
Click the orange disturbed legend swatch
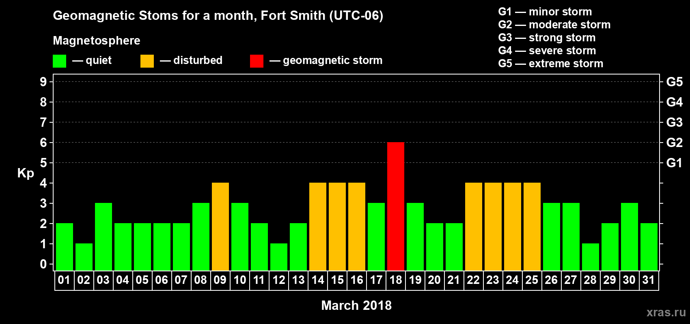point(147,61)
